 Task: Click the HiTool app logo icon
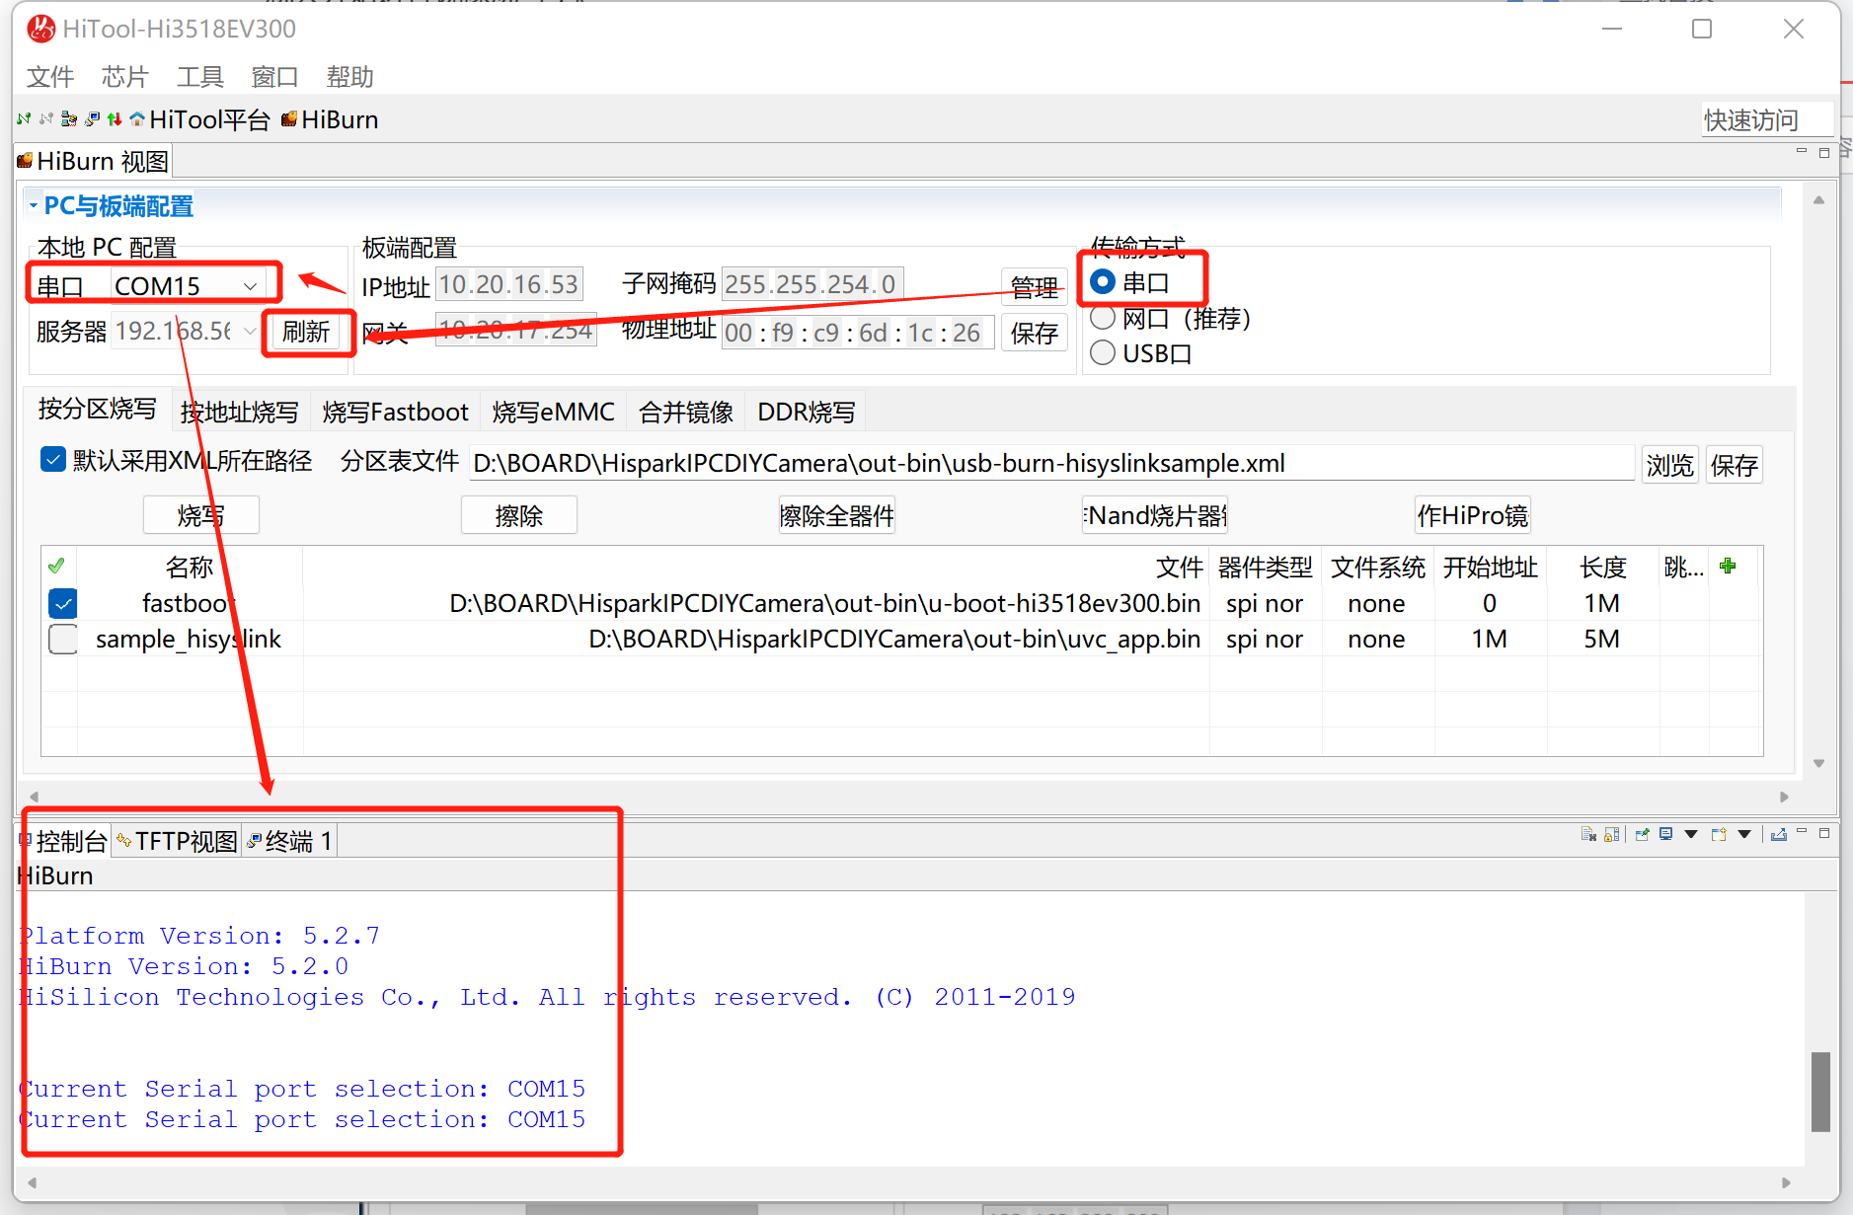[x=41, y=29]
